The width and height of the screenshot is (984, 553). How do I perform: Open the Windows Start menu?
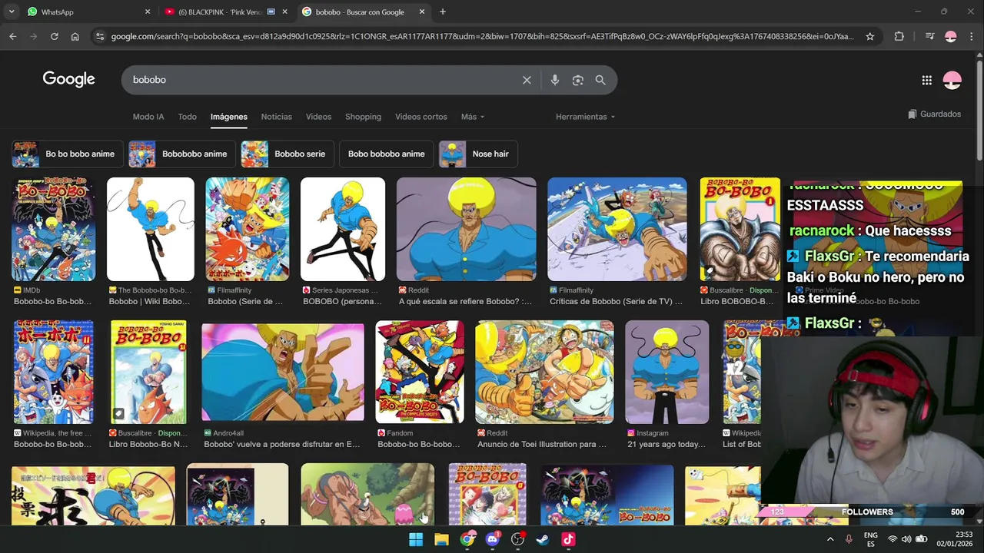[416, 539]
